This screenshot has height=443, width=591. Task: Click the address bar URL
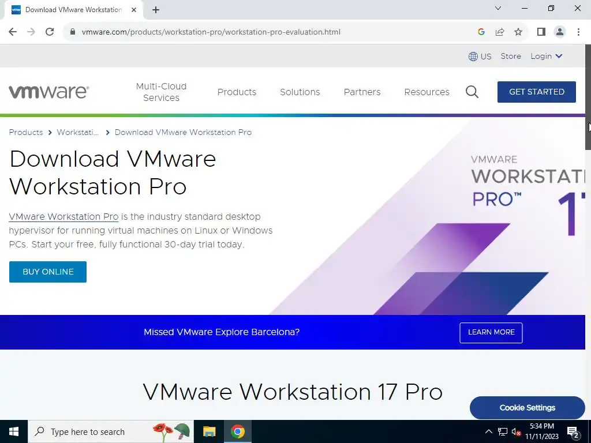211,32
